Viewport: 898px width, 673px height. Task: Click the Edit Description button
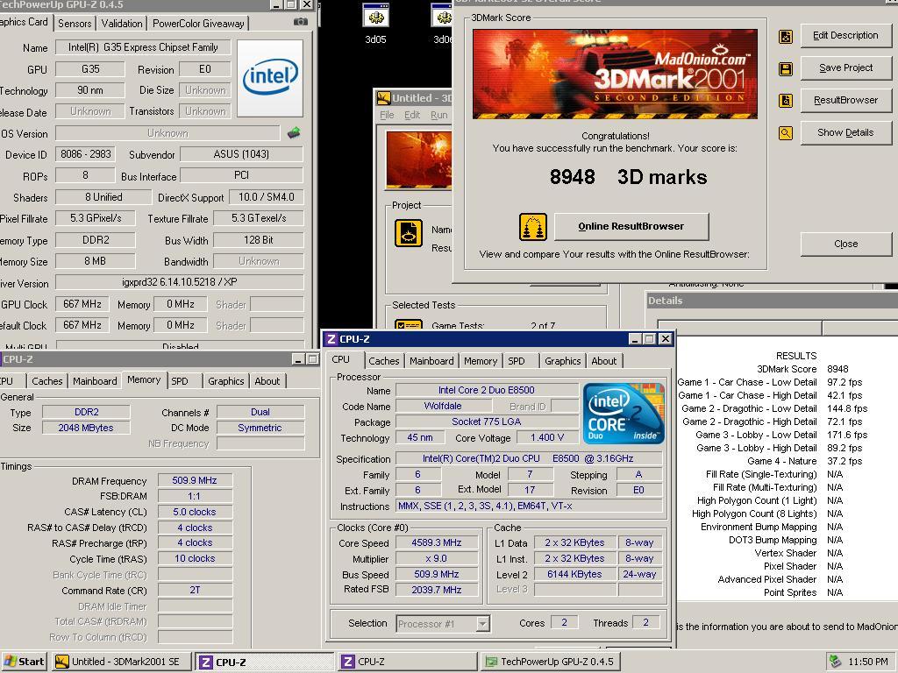(845, 35)
